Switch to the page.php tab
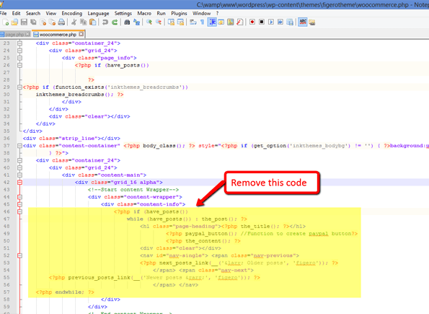This screenshot has height=314, width=429. 14,34
